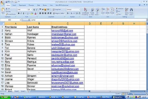Switch to the View tab
Viewport: 148px width, 99px height.
coord(51,5)
